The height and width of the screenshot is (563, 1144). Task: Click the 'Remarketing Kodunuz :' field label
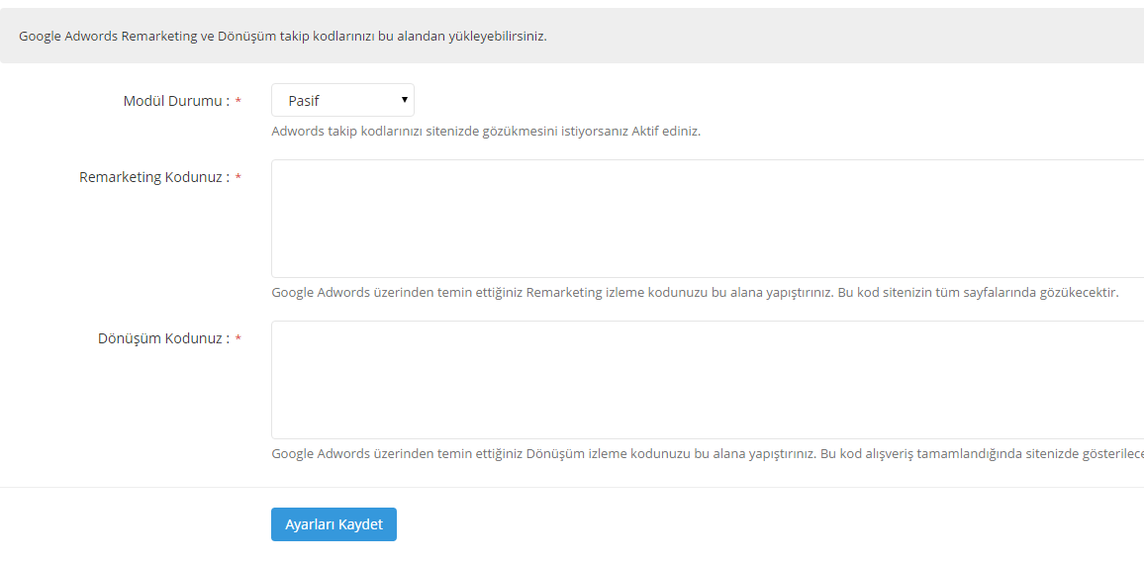pyautogui.click(x=154, y=177)
